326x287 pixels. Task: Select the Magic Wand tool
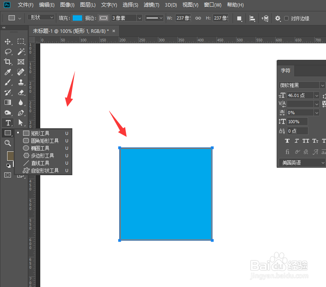pyautogui.click(x=21, y=52)
